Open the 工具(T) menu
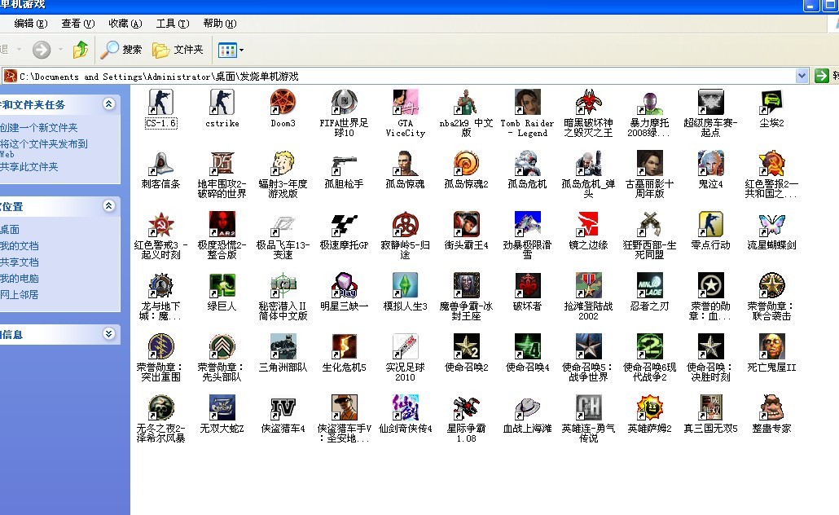839x515 pixels. coord(172,24)
